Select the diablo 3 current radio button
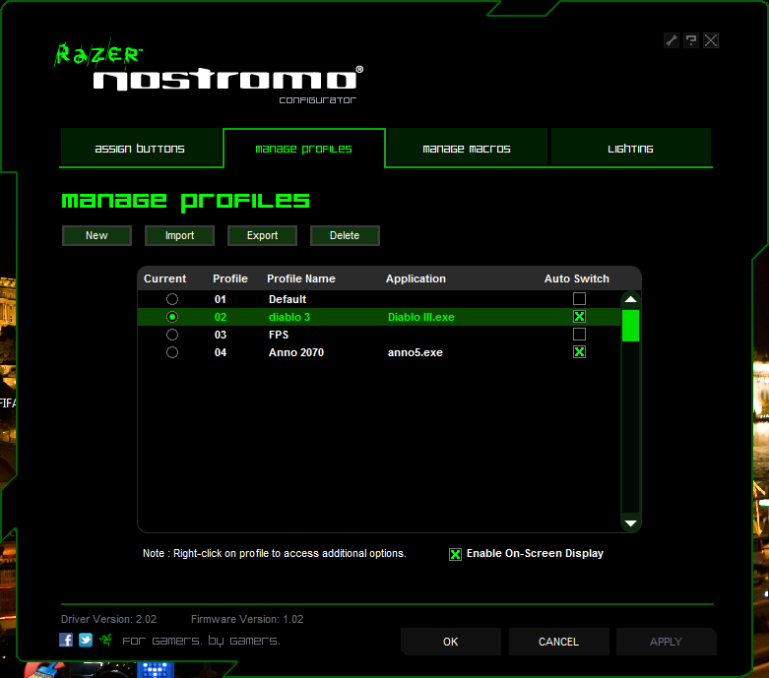The width and height of the screenshot is (769, 678). (172, 317)
